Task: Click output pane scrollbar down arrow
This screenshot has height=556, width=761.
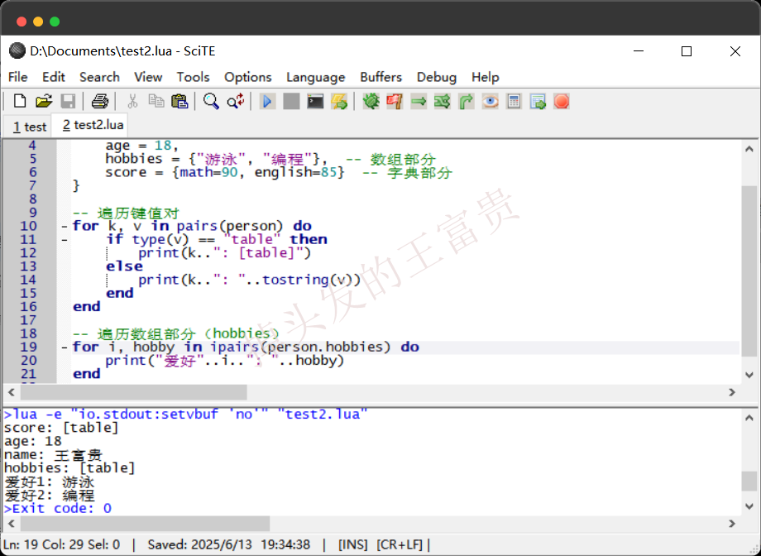Action: [749, 506]
